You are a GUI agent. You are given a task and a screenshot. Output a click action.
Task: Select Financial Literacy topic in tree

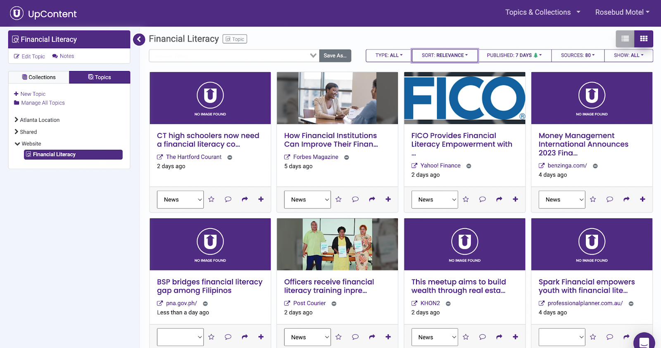click(x=73, y=154)
